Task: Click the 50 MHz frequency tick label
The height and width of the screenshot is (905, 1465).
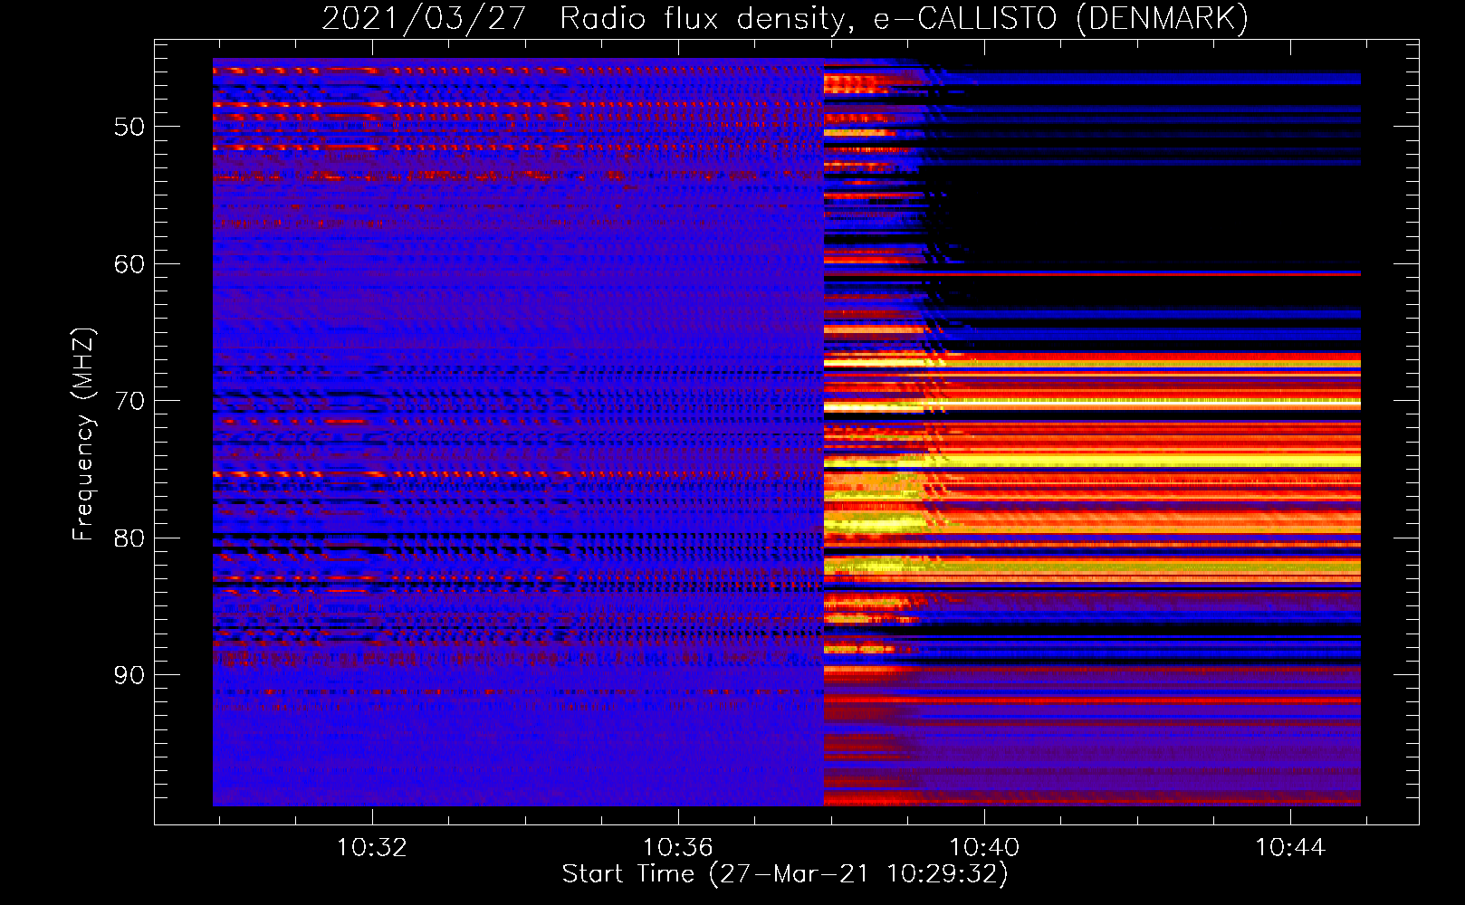Action: [129, 127]
